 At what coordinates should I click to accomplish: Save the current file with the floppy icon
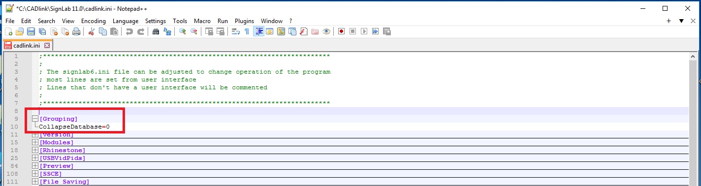tap(31, 31)
